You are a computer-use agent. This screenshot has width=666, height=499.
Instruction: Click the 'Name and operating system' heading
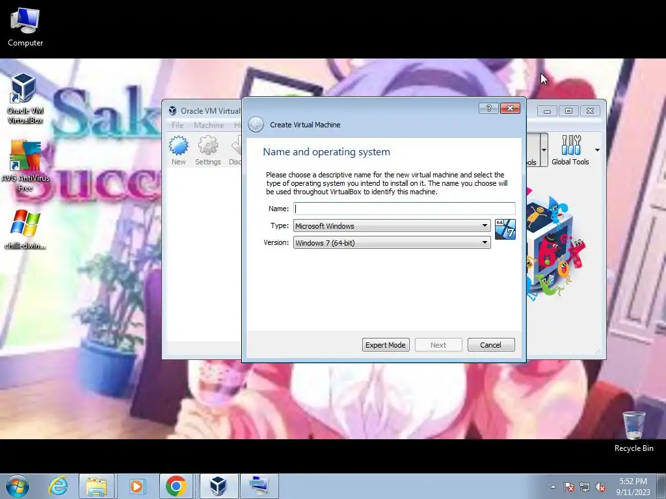tap(326, 152)
